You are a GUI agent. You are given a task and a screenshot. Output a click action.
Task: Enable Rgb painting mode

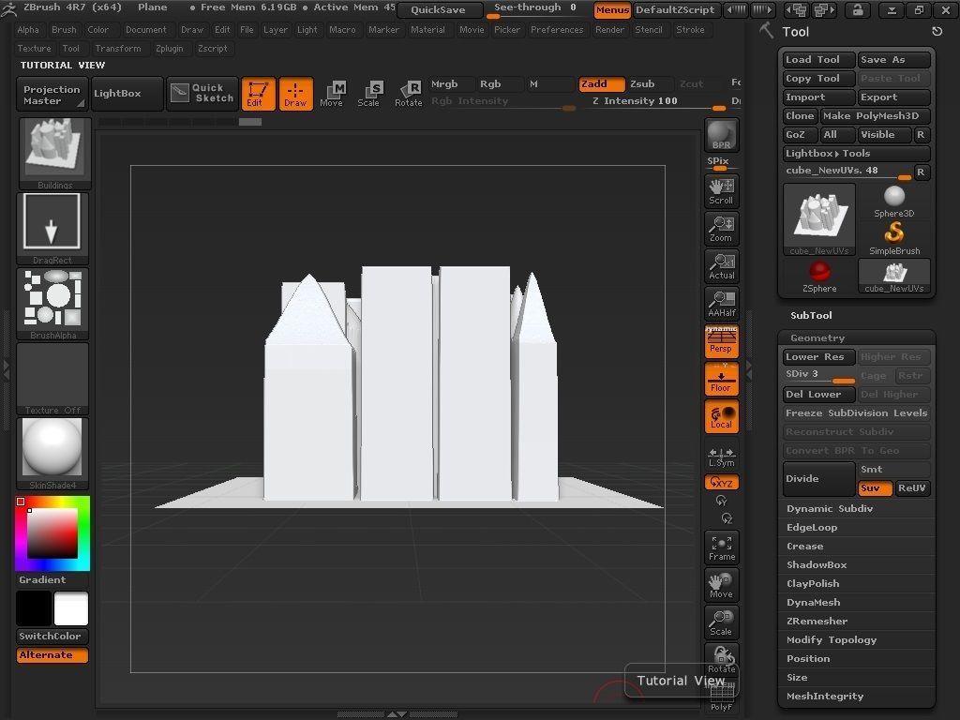tap(501, 84)
